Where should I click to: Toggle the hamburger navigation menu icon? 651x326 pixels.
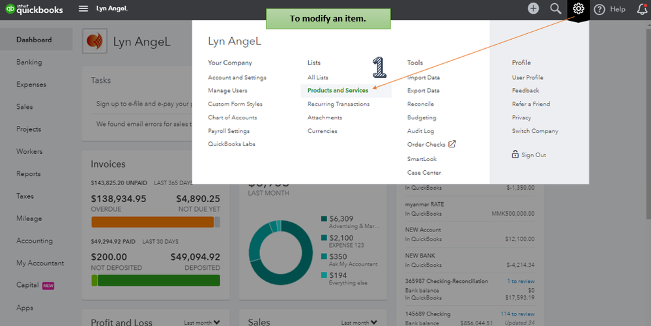pyautogui.click(x=83, y=8)
